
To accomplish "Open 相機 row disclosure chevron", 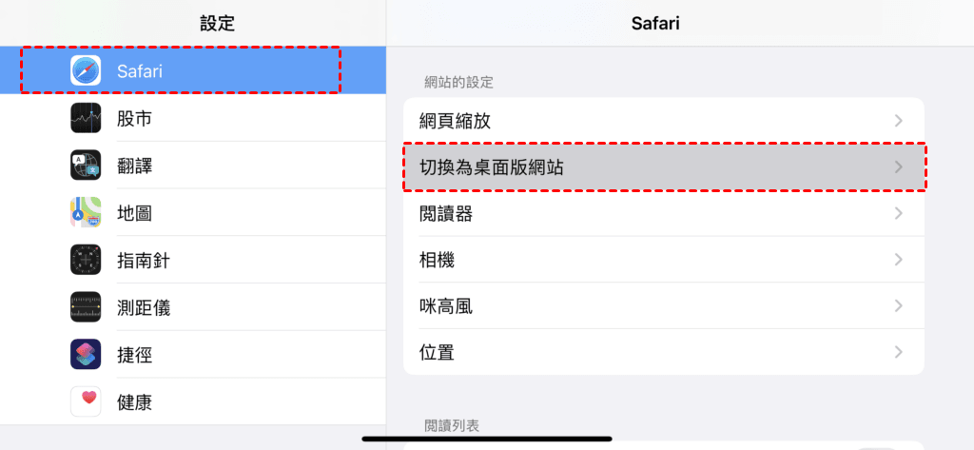I will click(899, 260).
